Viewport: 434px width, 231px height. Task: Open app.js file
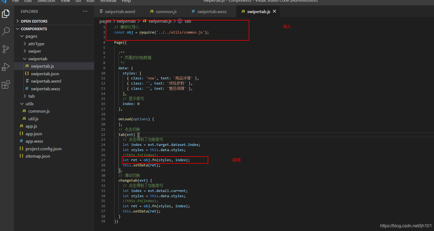pos(54,126)
